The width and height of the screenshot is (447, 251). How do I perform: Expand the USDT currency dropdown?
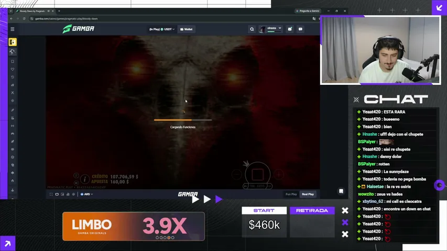162,29
